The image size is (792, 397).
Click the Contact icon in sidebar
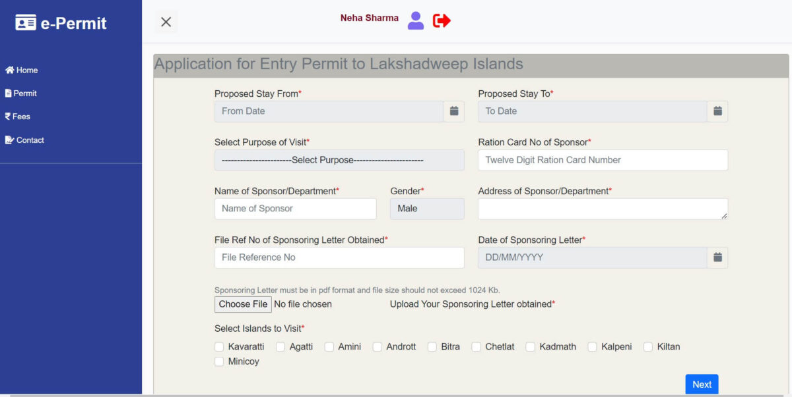coord(9,140)
